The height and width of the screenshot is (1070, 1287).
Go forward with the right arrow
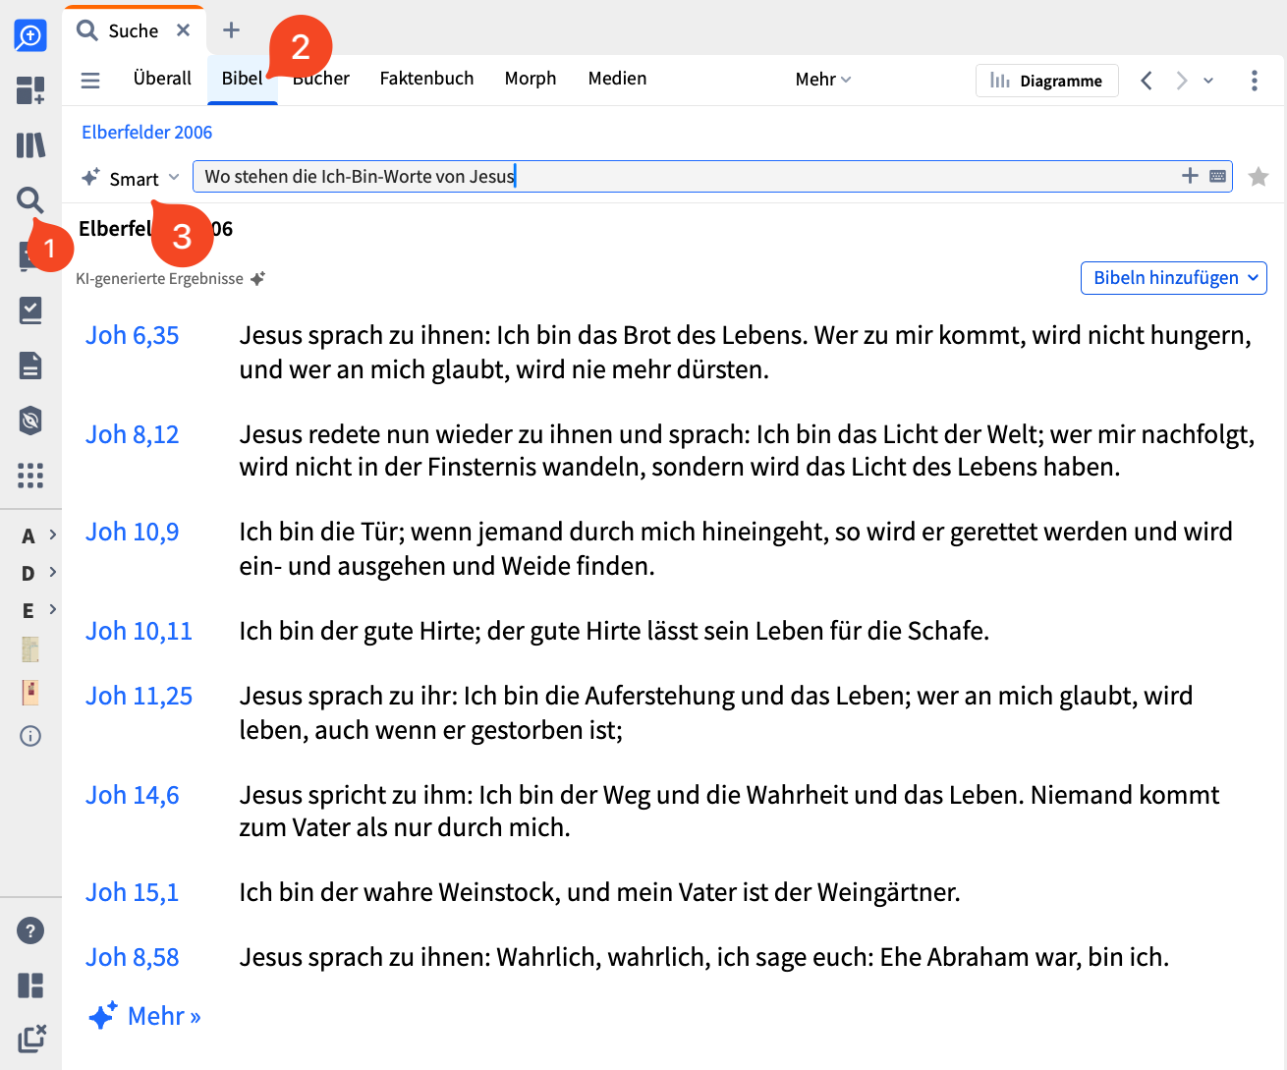pyautogui.click(x=1182, y=81)
